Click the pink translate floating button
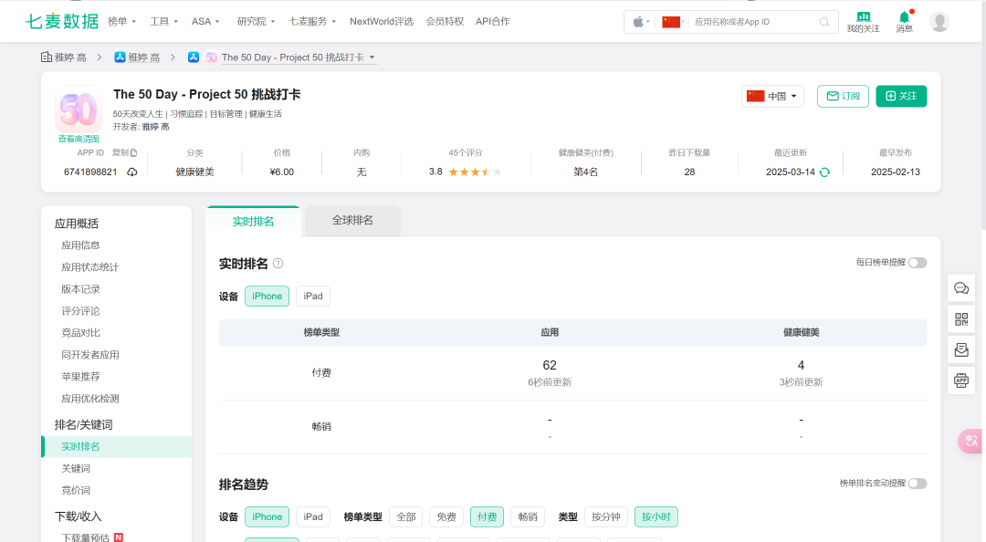Viewport: 986px width, 542px height. (x=970, y=441)
